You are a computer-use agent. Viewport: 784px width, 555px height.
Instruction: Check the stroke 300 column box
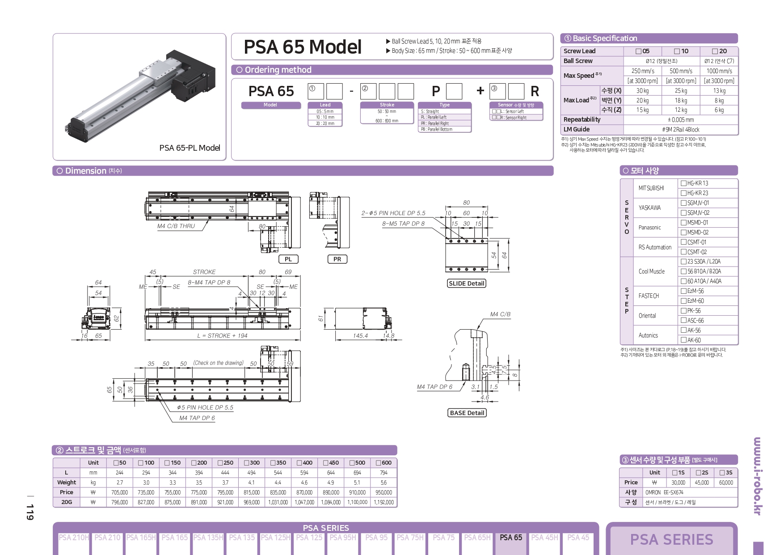point(247,463)
